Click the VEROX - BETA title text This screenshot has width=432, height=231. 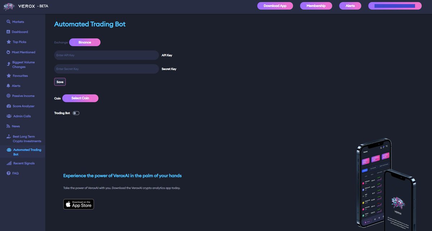coord(33,6)
